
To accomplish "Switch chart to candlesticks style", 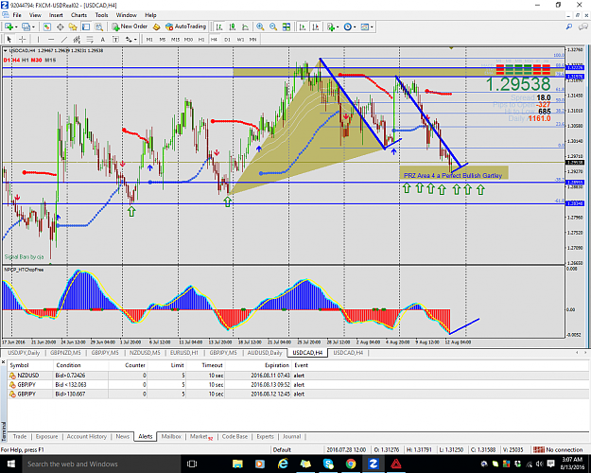I will (x=233, y=26).
